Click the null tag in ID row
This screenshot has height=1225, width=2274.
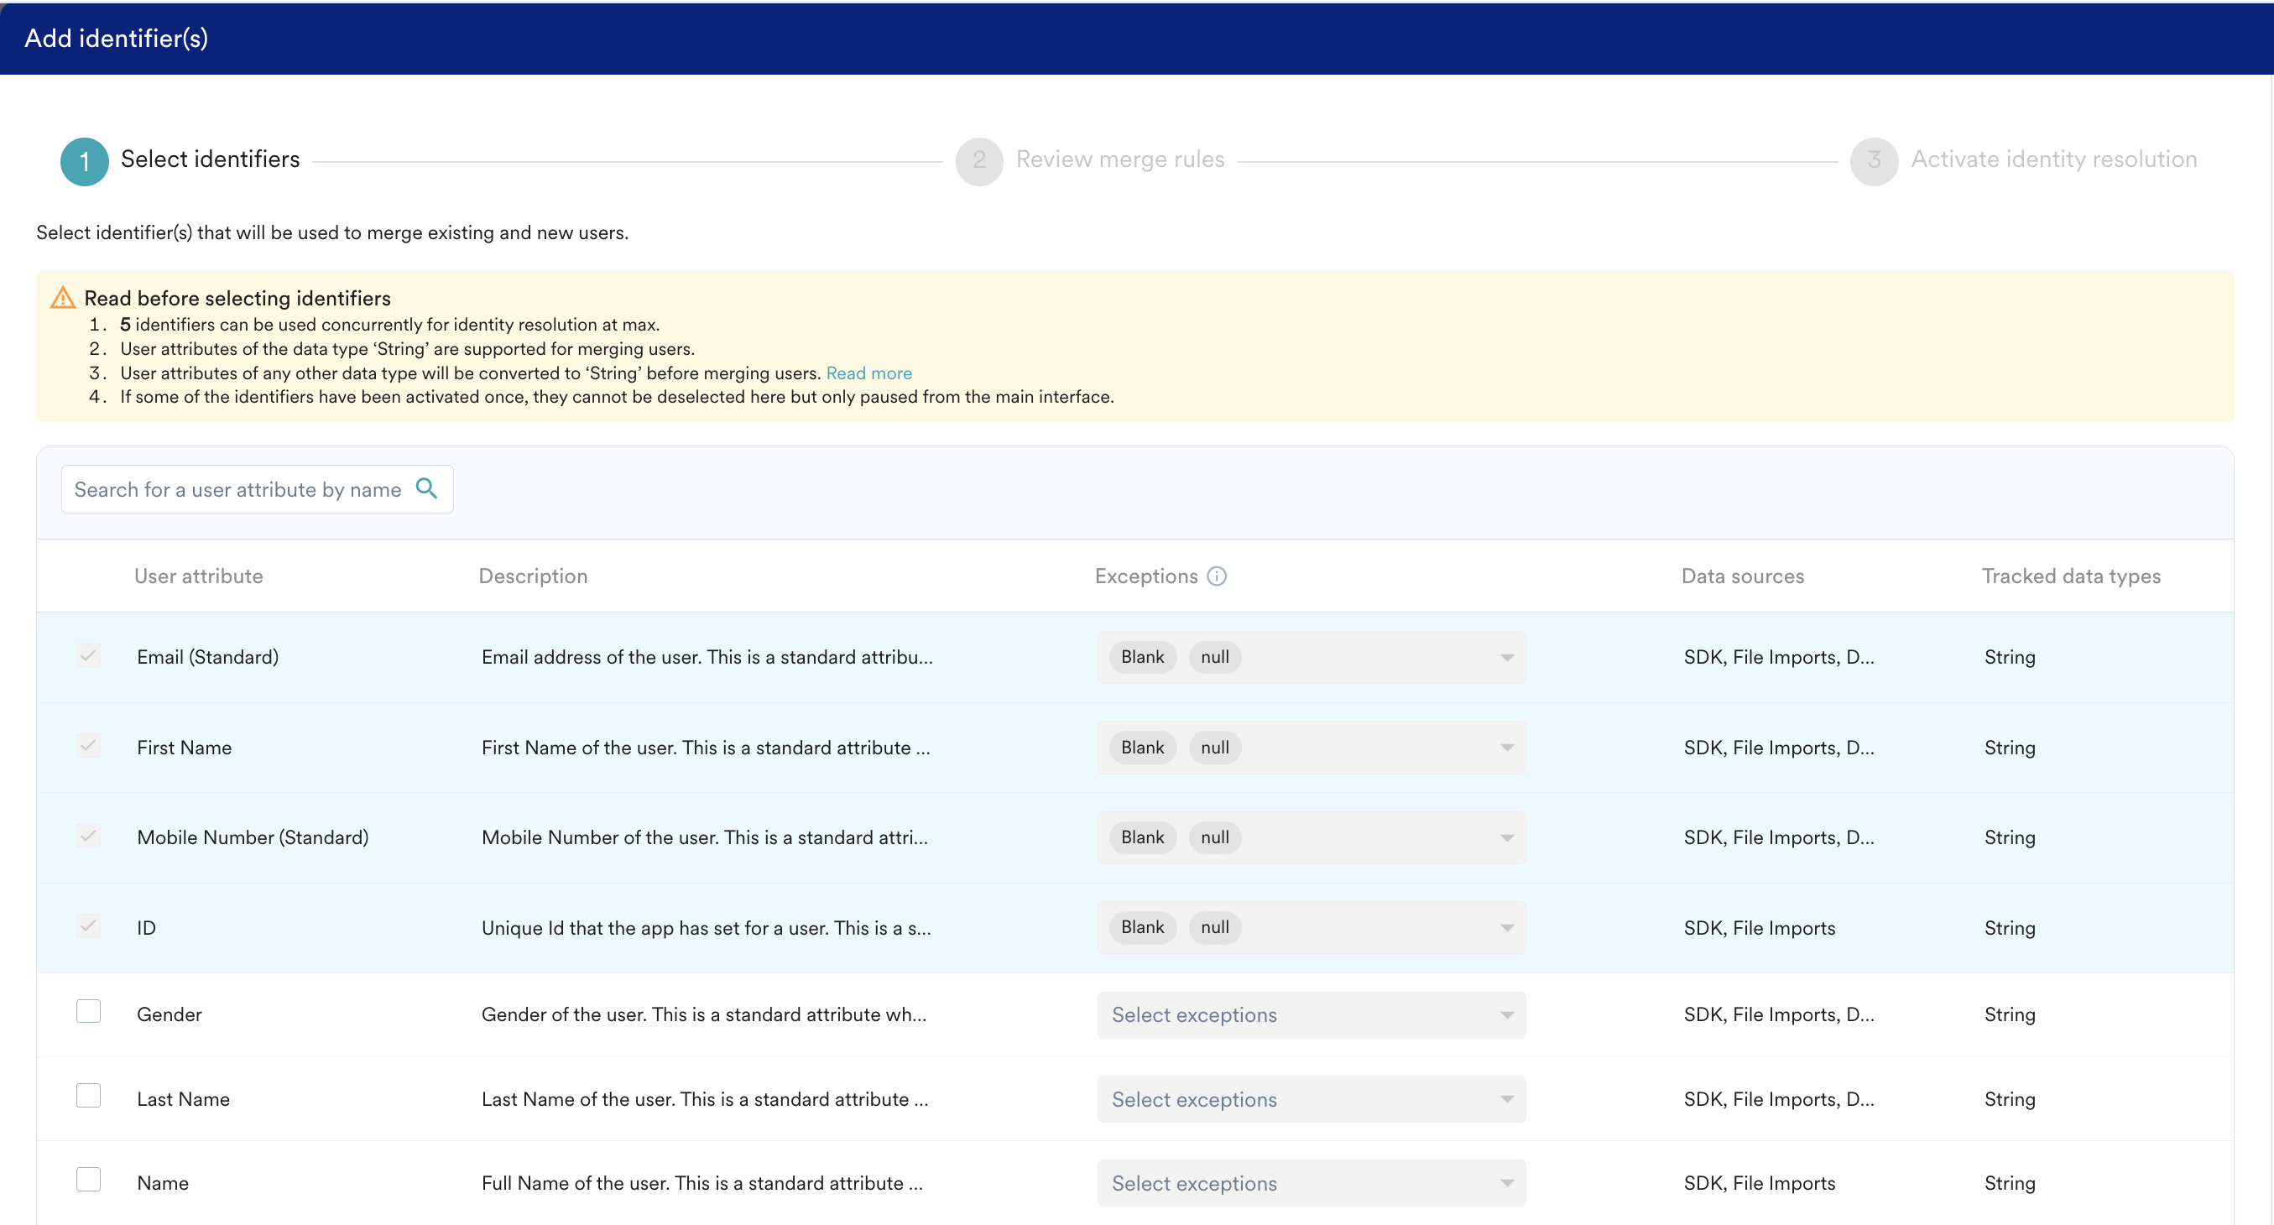(1214, 926)
